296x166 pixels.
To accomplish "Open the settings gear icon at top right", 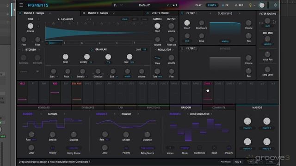I will click(x=276, y=5).
